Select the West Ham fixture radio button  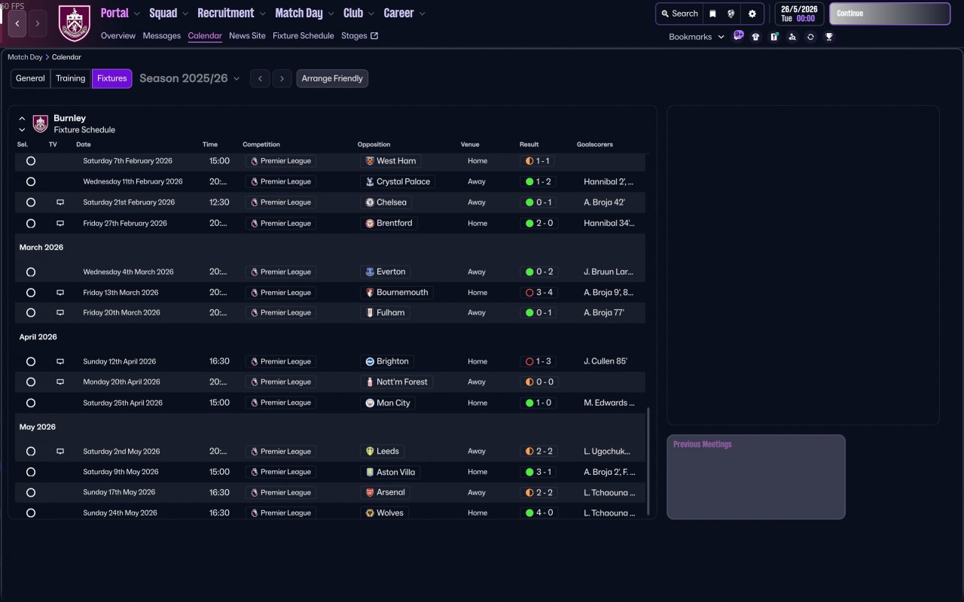[x=31, y=161]
